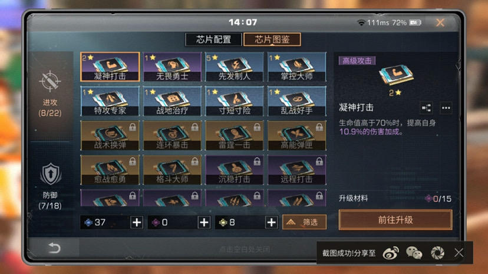Viewport: 488px width, 274px height.
Task: Add yellow material next to 8
Action: click(271, 222)
